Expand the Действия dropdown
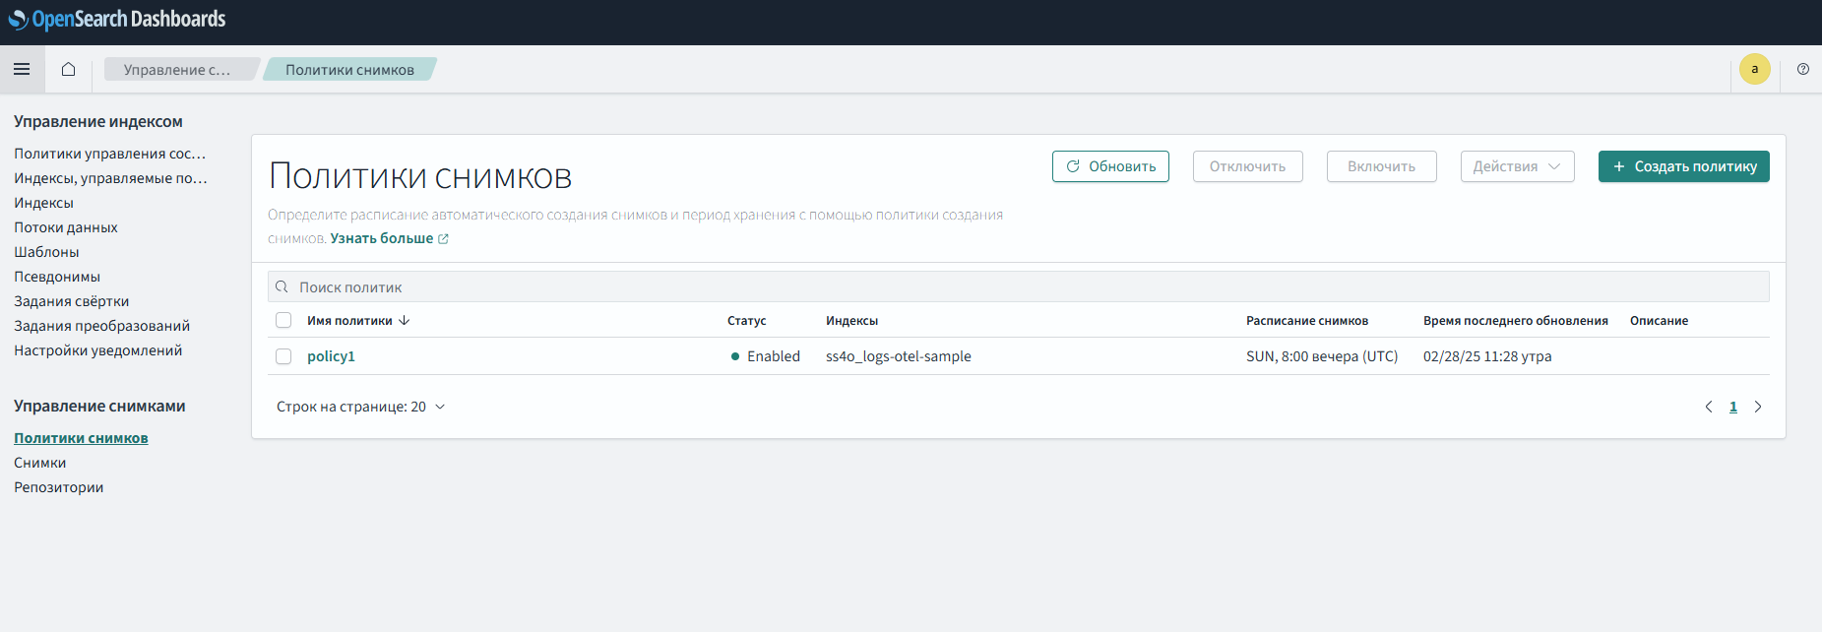The height and width of the screenshot is (632, 1822). pyautogui.click(x=1517, y=166)
